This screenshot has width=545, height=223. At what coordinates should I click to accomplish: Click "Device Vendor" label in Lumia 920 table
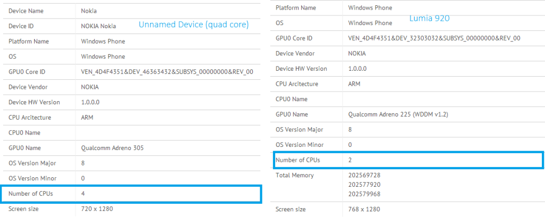tap(295, 54)
